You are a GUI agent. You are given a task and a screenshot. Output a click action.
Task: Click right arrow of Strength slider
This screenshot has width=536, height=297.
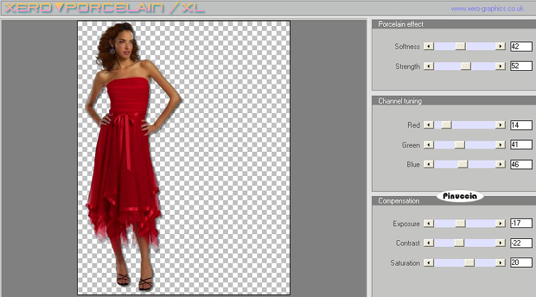500,66
